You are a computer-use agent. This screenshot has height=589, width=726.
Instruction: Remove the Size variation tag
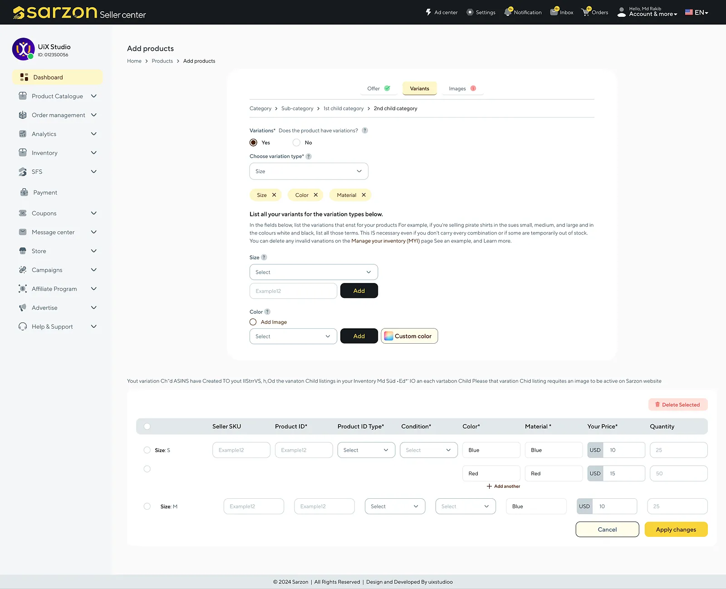(274, 195)
